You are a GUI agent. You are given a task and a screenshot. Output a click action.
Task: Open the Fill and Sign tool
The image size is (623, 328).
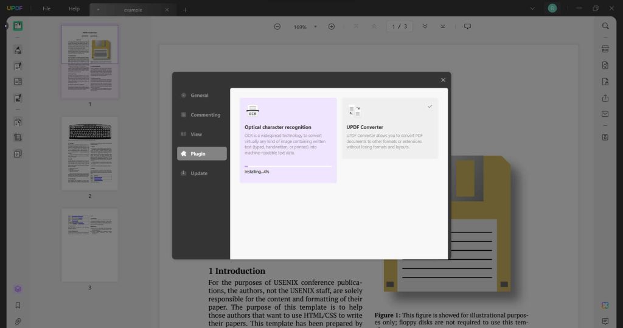[x=18, y=98]
